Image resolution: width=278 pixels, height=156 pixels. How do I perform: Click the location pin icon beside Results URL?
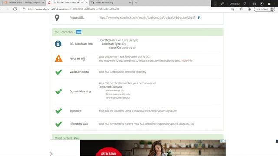tap(57, 18)
